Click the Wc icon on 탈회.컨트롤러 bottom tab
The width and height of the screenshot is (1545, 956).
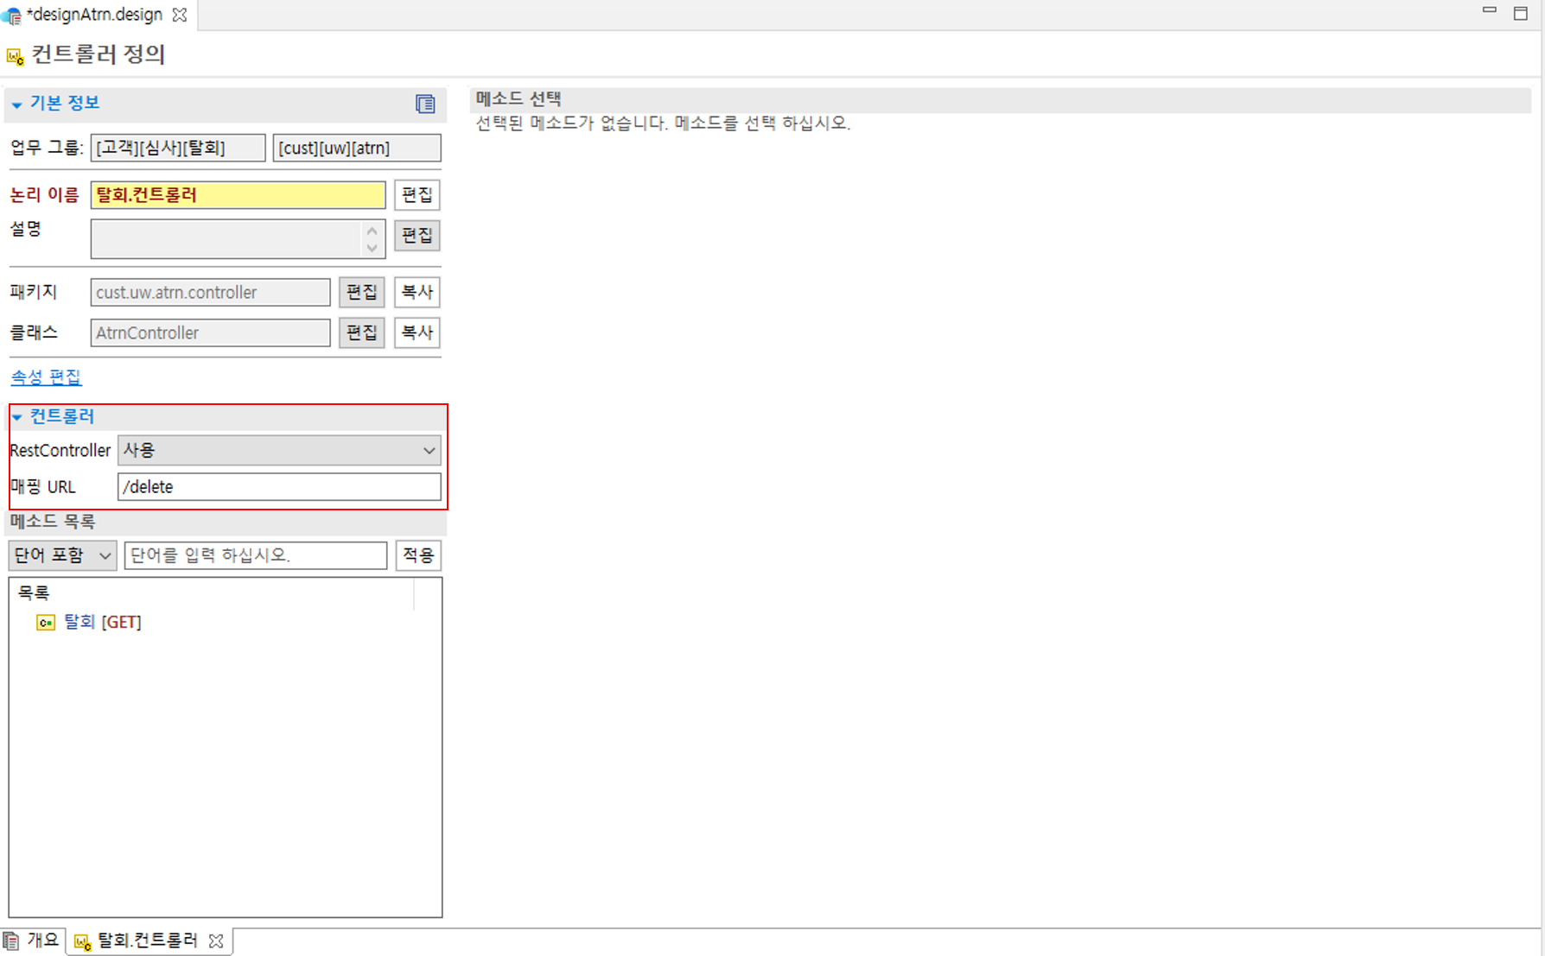[83, 941]
